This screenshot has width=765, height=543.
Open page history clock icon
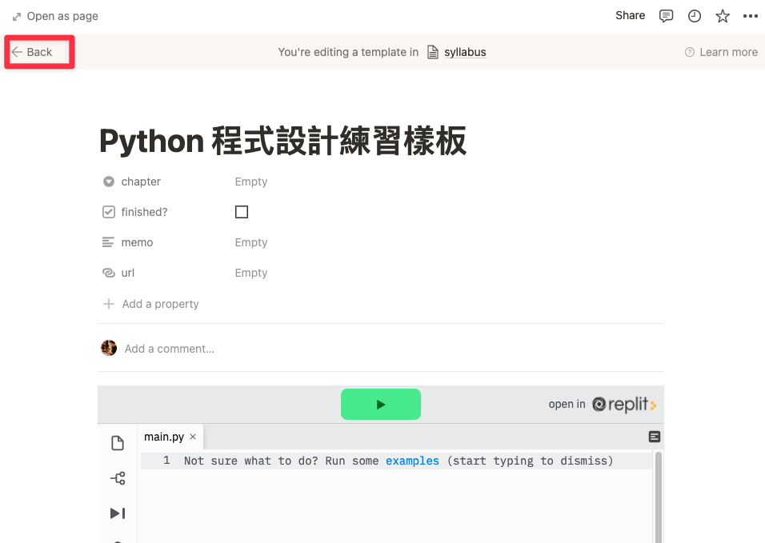coord(695,16)
